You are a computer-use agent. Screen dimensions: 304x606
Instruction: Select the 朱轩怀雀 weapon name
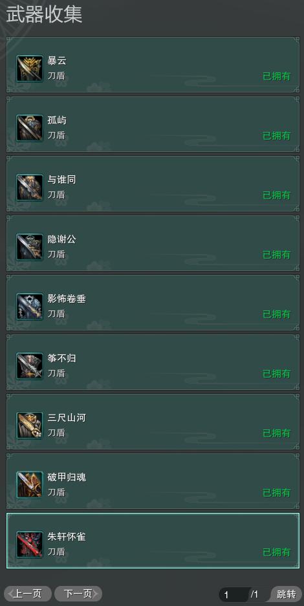(67, 537)
